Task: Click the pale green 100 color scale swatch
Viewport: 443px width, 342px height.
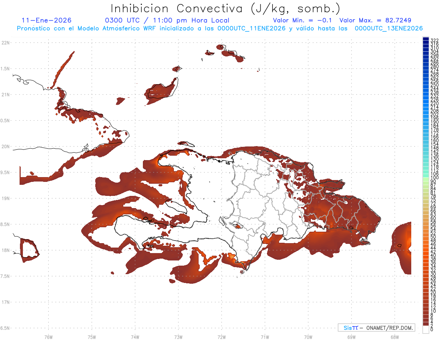Action: point(426,178)
